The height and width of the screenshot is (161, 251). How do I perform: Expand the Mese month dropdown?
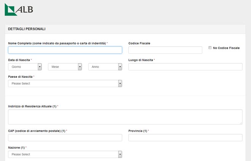[x=65, y=67]
